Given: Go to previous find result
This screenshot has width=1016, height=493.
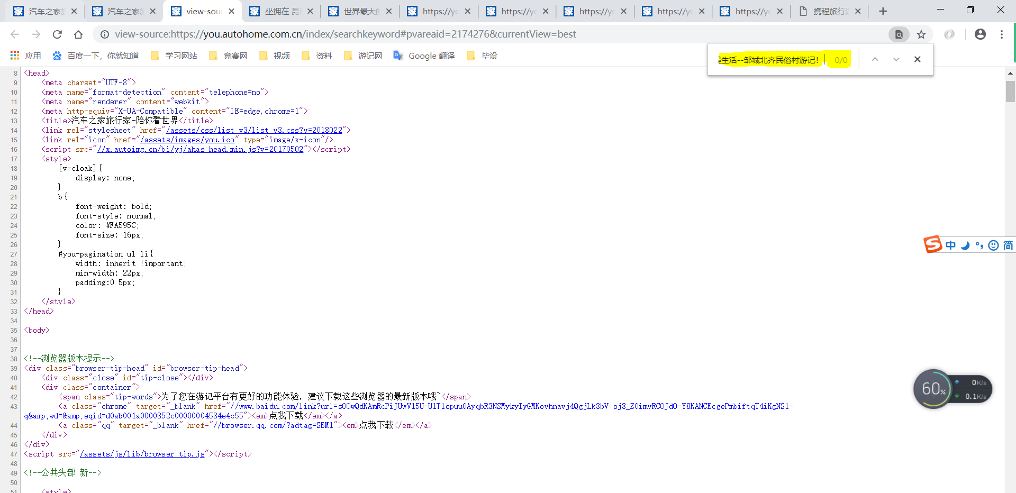Looking at the screenshot, I should [x=875, y=60].
